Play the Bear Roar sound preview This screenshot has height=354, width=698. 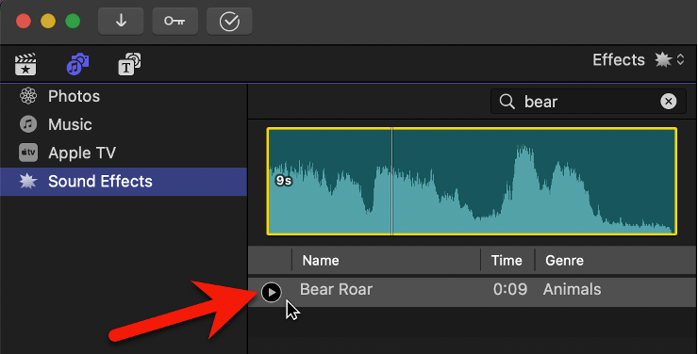tap(272, 292)
